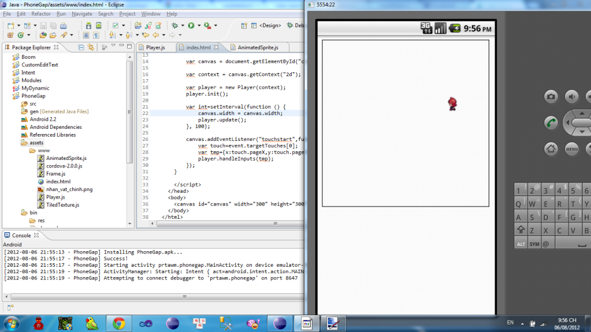591x332 pixels.
Task: Select the Console tab
Action: tap(21, 235)
